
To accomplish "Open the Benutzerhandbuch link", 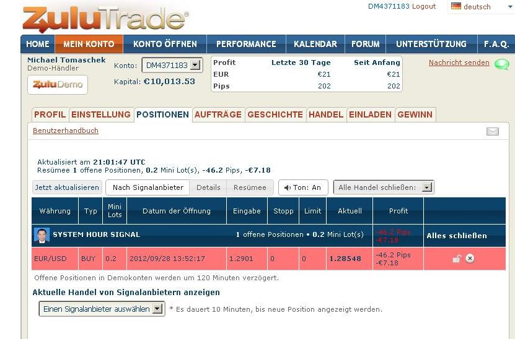I will coord(66,131).
